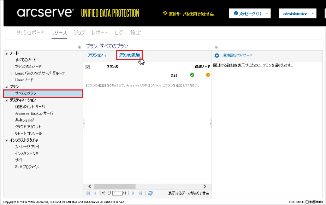Viewport: 326px width, 205px height.
Task: Select Arcserve Backup サーバ in tree
Action: 34,113
